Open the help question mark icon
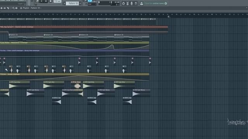The height and width of the screenshot is (139, 248). pyautogui.click(x=136, y=3)
